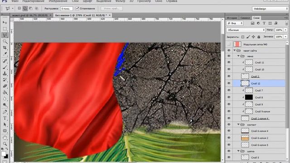Click the Растушевка feather input field
This screenshot has width=290, height=163.
click(67, 9)
